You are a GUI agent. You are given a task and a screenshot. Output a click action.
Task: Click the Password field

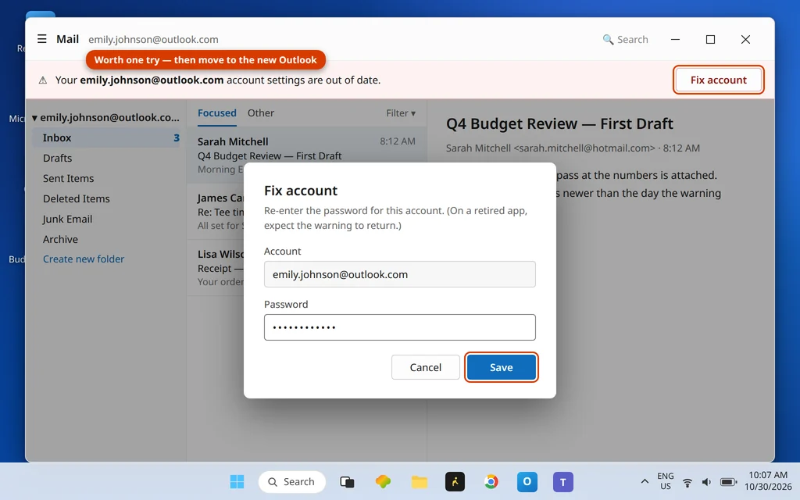[x=399, y=327]
